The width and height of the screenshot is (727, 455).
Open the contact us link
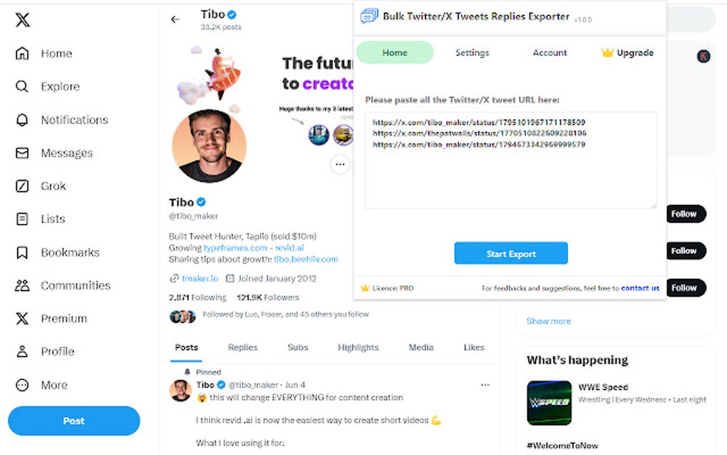[x=640, y=288]
